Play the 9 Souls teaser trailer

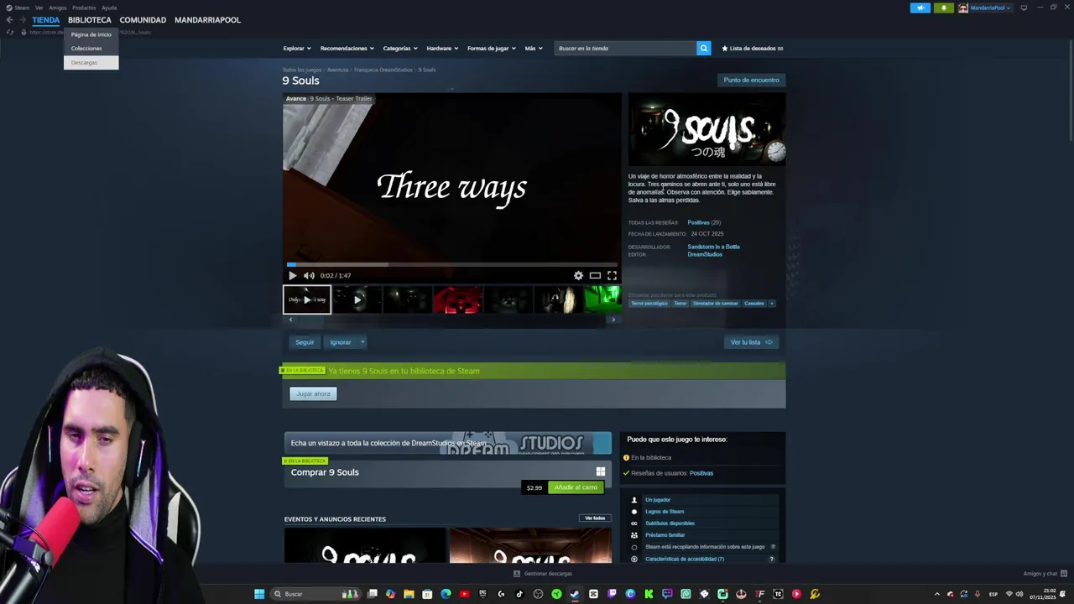[x=292, y=275]
